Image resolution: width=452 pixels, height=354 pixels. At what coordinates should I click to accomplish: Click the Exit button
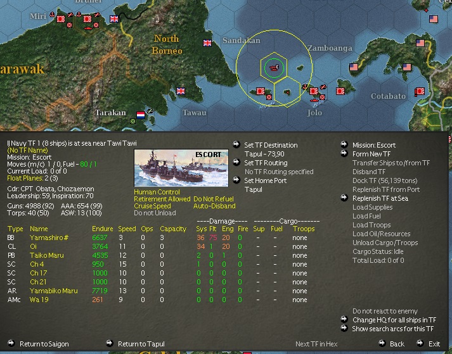[x=434, y=344]
